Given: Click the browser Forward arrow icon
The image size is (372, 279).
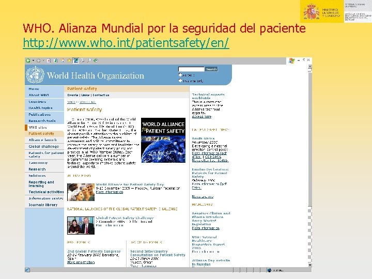Looking at the screenshot, I should pos(38,61).
